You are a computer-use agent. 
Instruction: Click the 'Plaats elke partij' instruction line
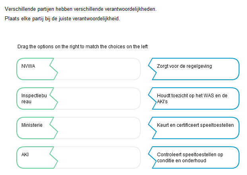click(x=62, y=19)
